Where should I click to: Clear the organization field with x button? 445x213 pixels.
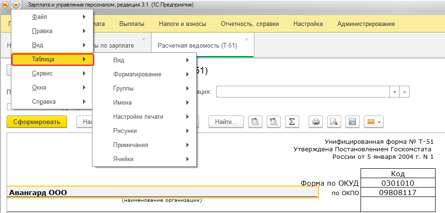(404, 92)
